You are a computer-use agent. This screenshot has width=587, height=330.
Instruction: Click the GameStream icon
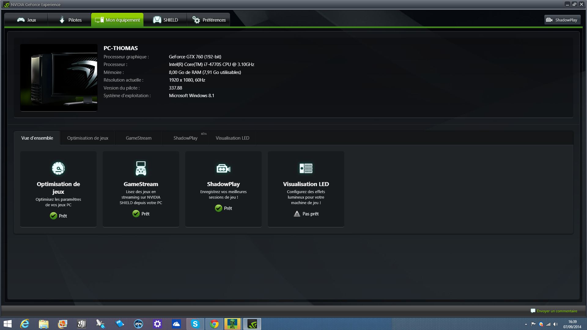[x=141, y=168]
